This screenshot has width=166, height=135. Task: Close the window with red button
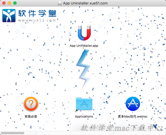pos(4,3)
